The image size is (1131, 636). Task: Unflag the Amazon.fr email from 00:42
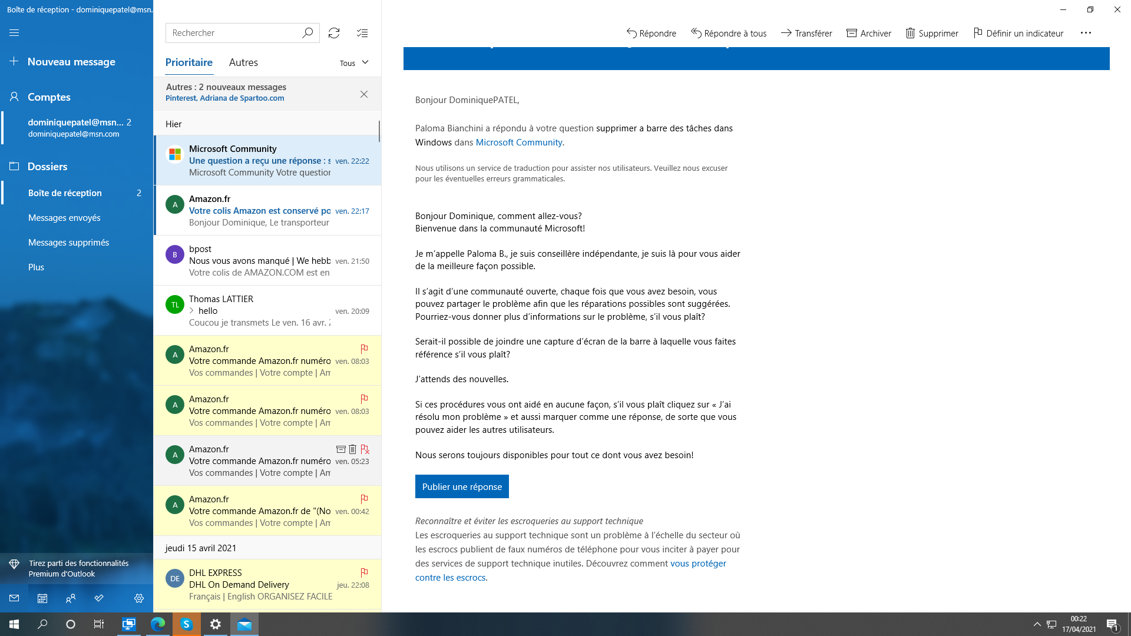(x=364, y=499)
